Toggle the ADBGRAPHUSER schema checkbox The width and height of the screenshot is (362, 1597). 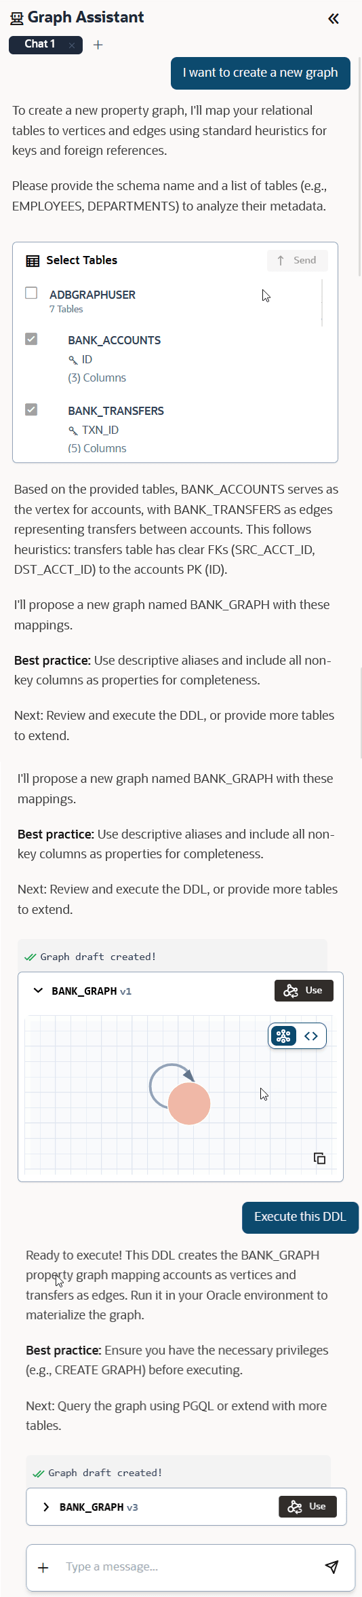click(31, 293)
